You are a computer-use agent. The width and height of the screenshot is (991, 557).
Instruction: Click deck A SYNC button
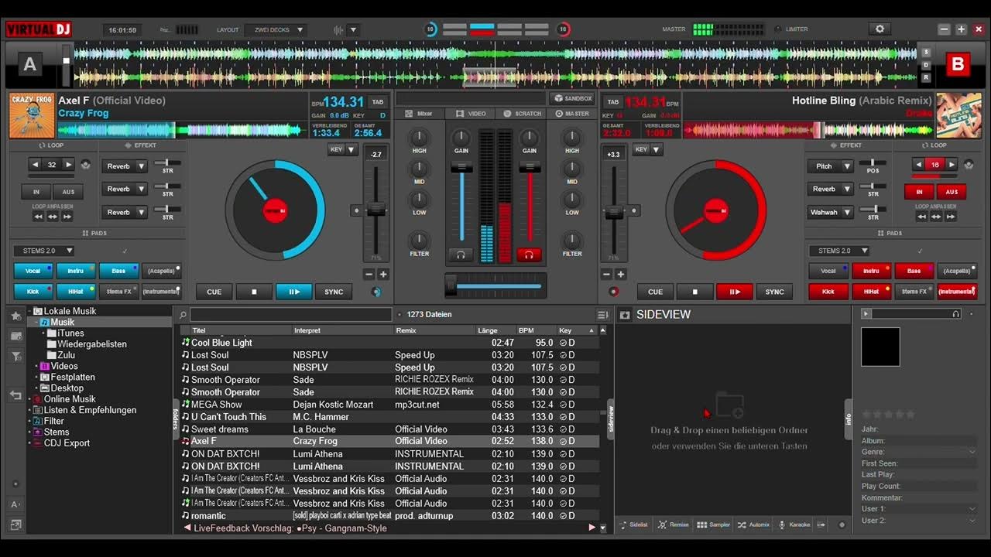(x=334, y=292)
